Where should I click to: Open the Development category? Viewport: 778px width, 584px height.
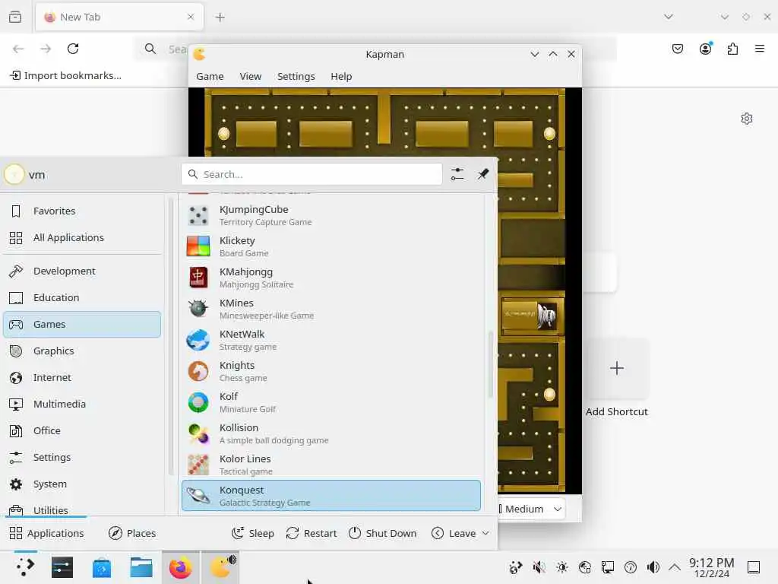(x=82, y=271)
